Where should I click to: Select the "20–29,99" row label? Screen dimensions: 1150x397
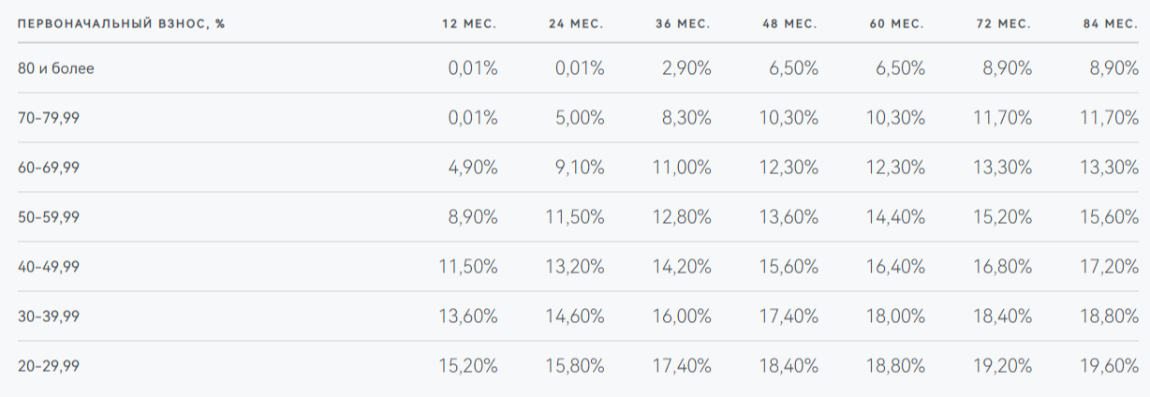point(49,366)
